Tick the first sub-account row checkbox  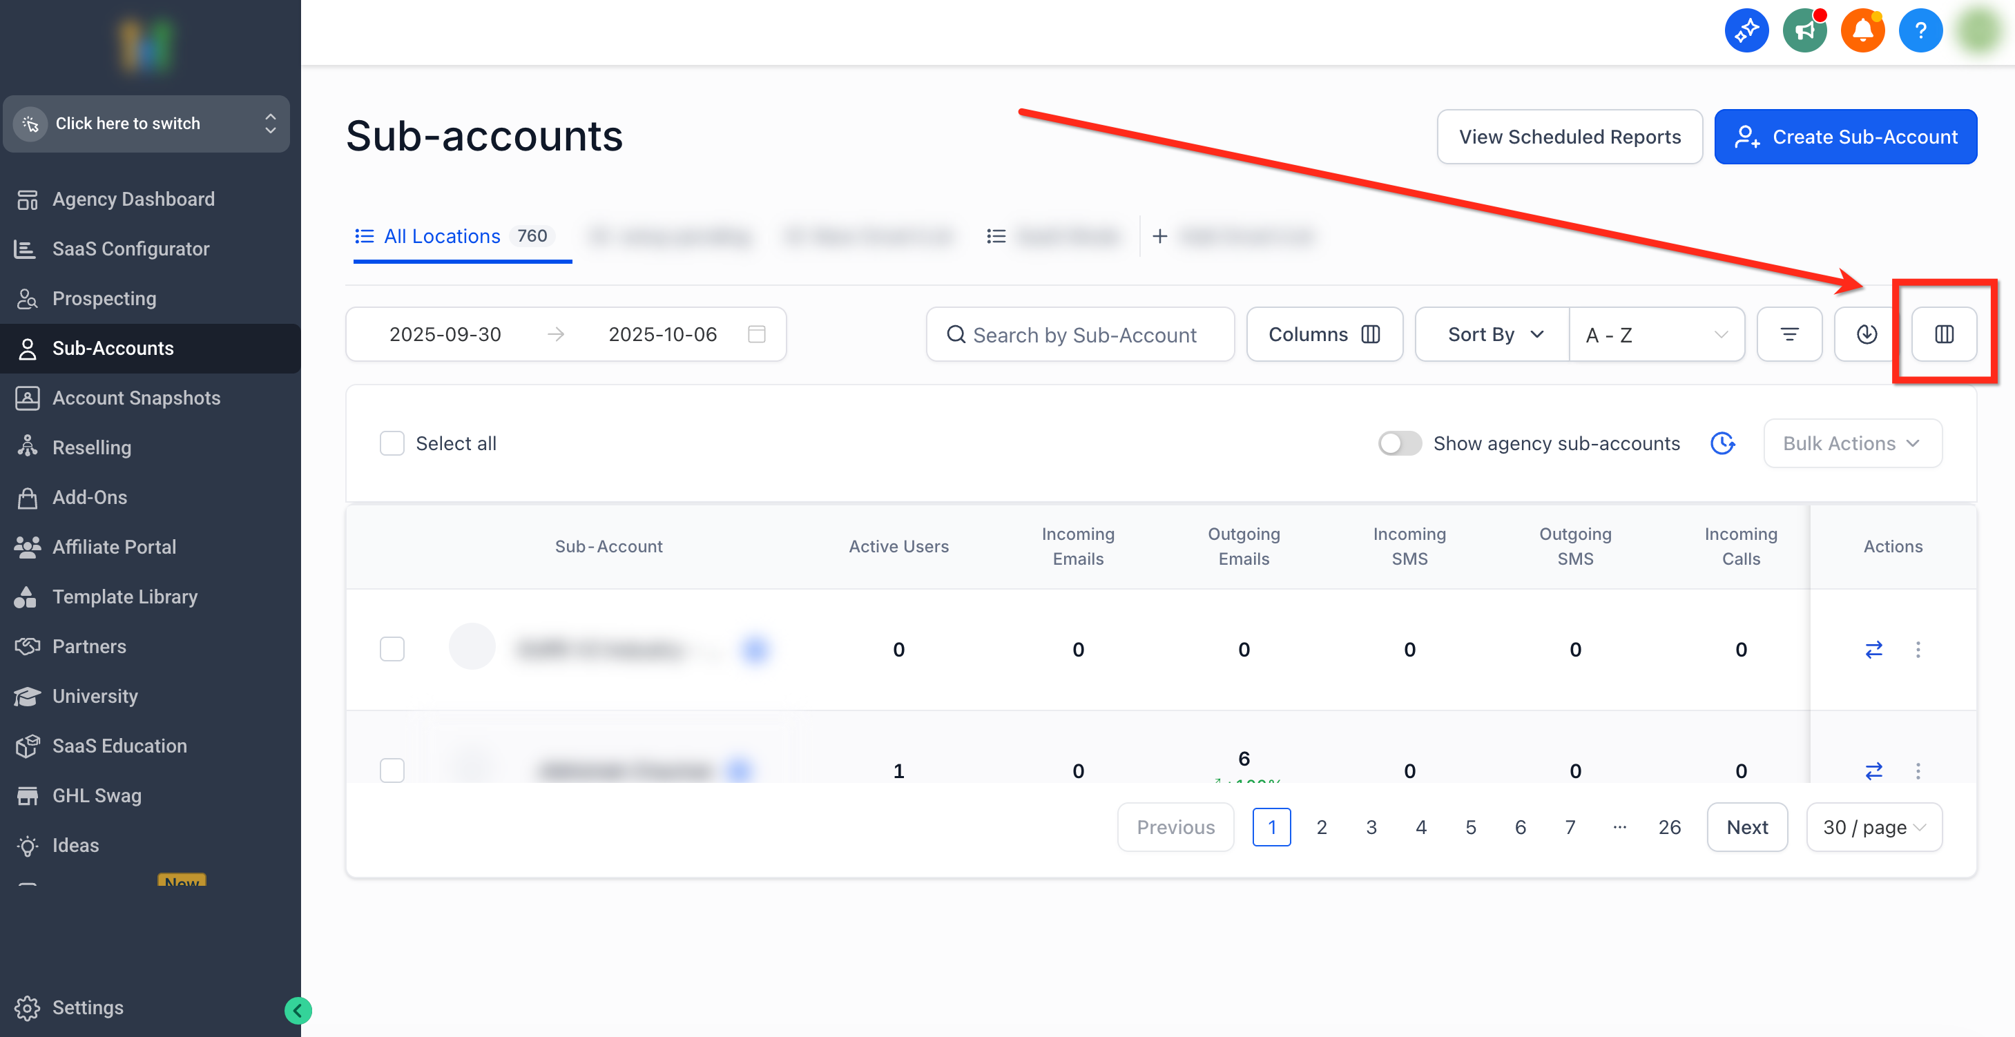392,649
